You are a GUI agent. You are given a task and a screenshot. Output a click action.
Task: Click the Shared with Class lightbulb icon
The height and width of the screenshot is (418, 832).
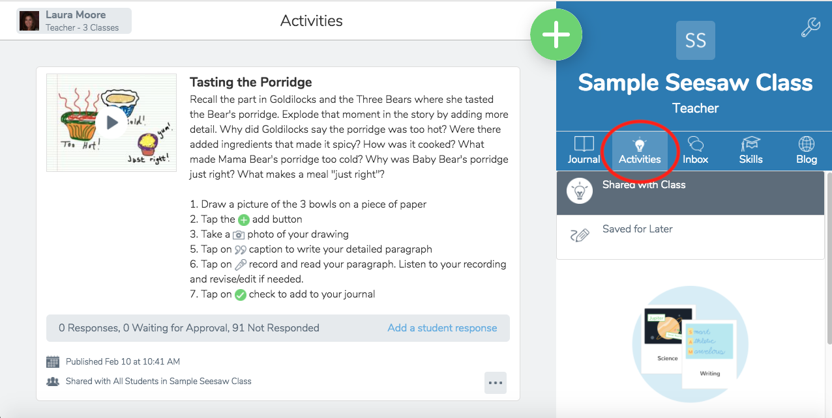point(580,191)
